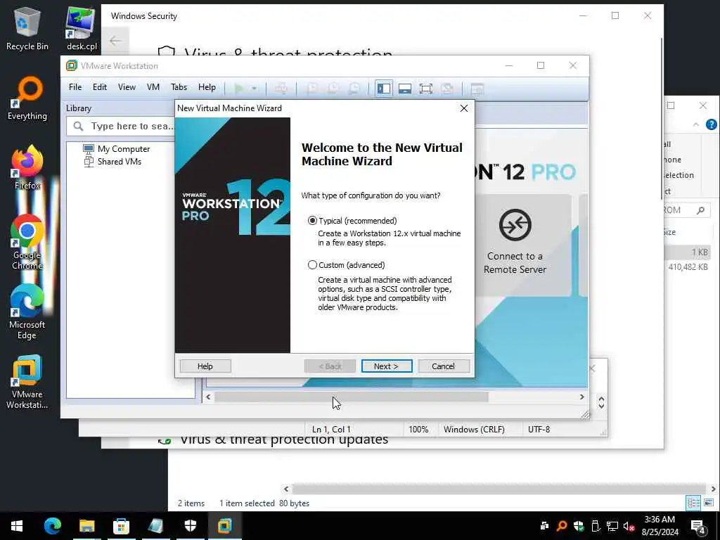Image resolution: width=720 pixels, height=540 pixels.
Task: Click the Help button in wizard
Action: [205, 366]
